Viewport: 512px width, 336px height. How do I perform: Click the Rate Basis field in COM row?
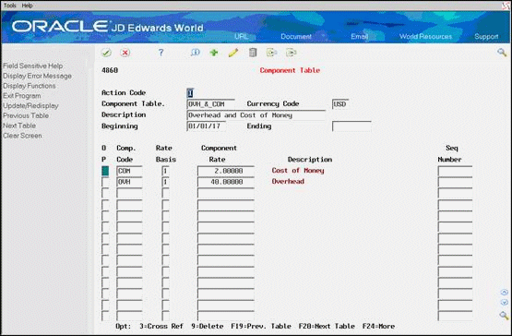point(165,171)
